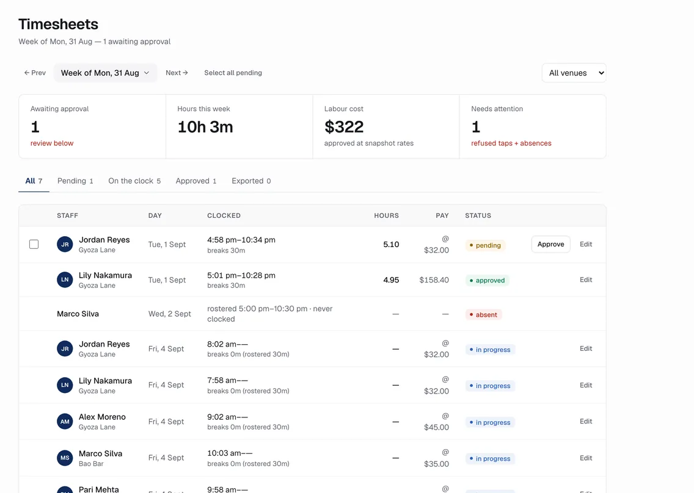
Task: Switch to the Exported tab
Action: point(251,181)
